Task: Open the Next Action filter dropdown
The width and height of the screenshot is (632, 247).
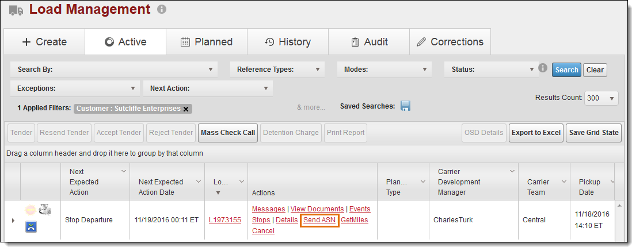Action: click(x=208, y=88)
